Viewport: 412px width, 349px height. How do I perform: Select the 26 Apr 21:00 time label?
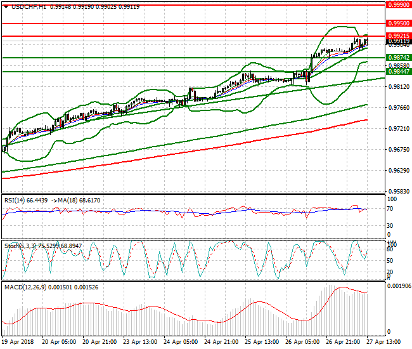[x=343, y=342]
